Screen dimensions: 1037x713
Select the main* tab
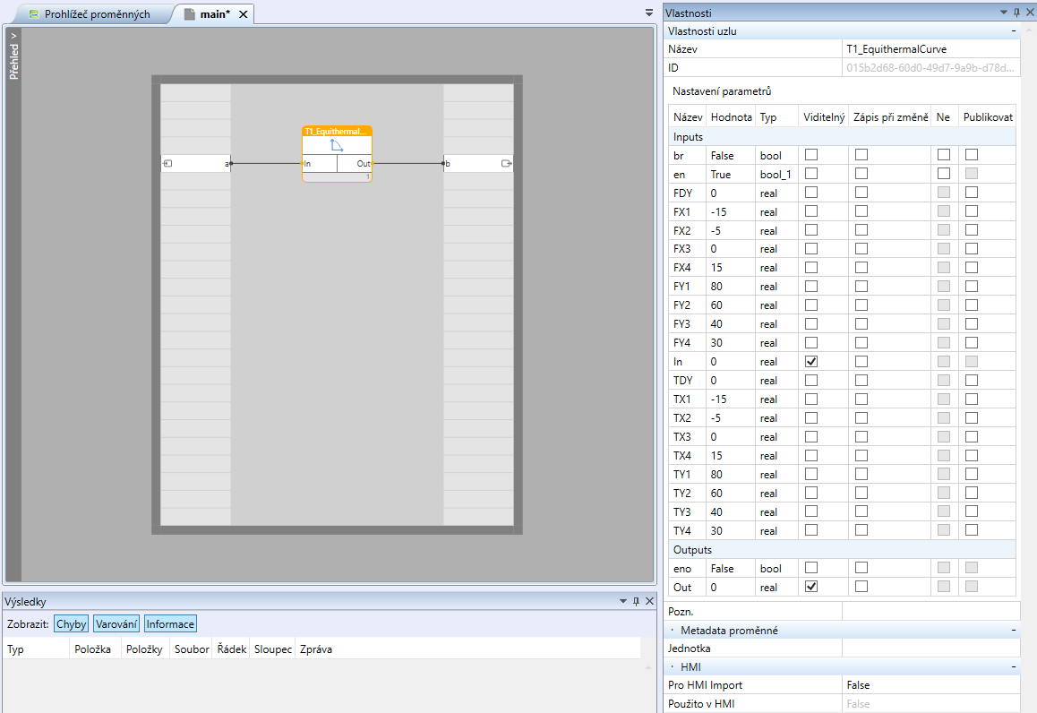coord(214,14)
